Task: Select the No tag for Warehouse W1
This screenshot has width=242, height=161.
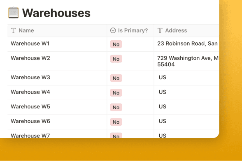Action: click(x=116, y=44)
